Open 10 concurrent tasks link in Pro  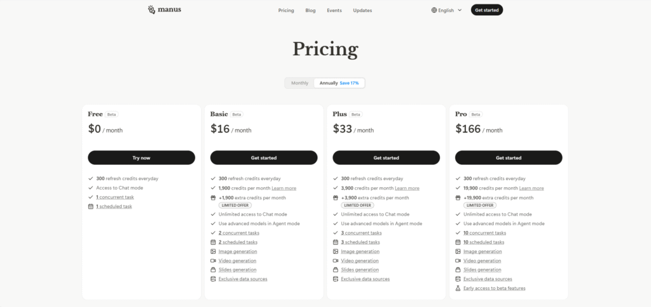click(x=485, y=233)
